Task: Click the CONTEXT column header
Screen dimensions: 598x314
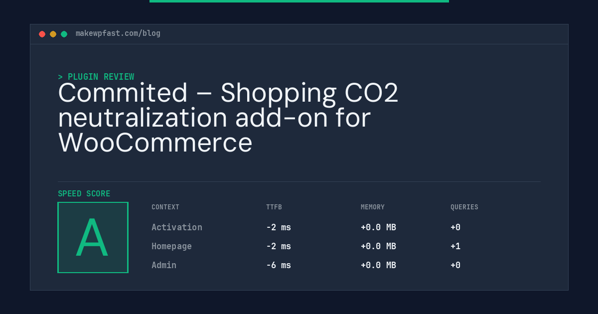Action: point(165,207)
